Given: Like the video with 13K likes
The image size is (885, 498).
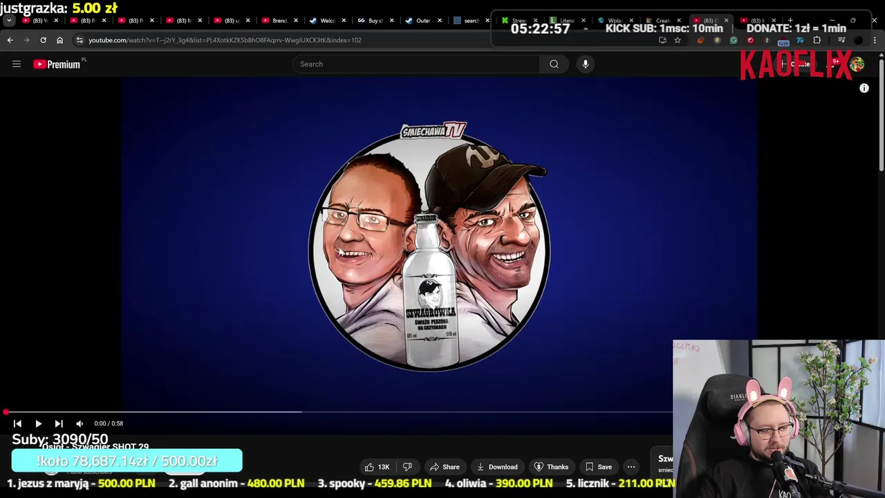Looking at the screenshot, I should tap(378, 467).
